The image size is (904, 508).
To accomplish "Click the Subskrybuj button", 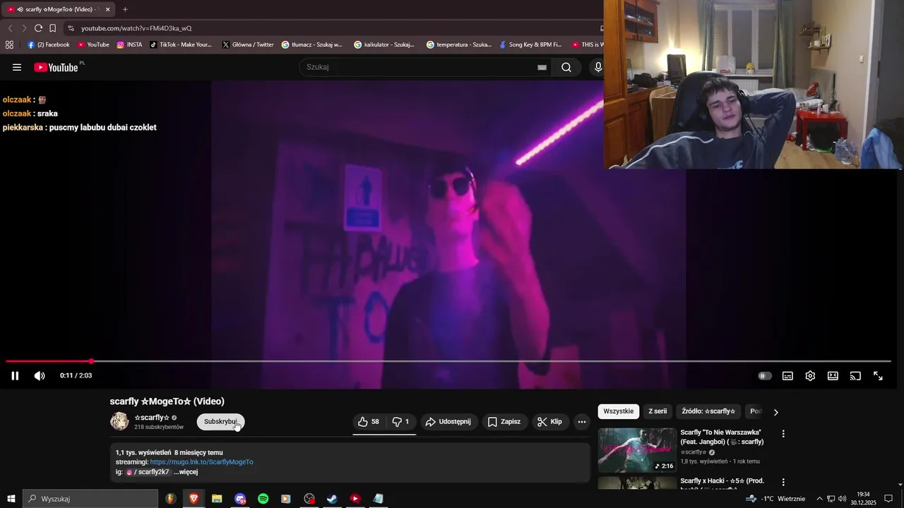I will coord(220,421).
